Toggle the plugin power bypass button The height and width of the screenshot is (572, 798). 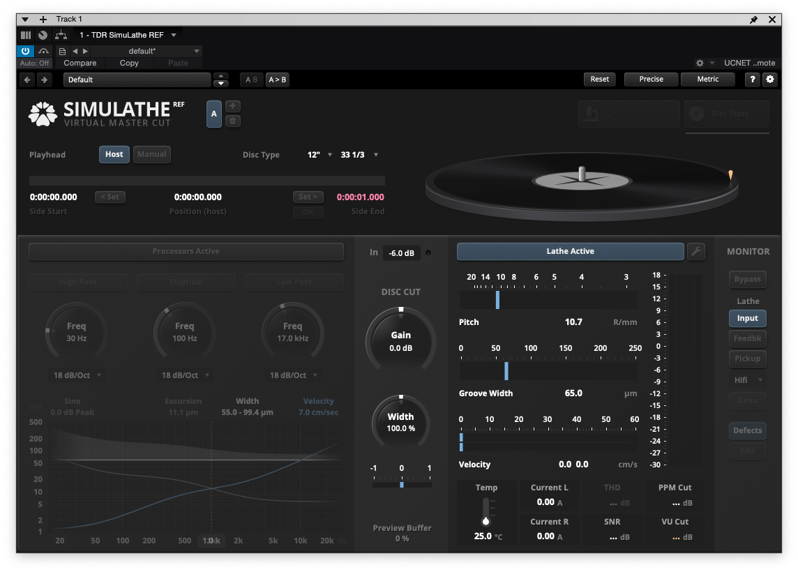[25, 51]
